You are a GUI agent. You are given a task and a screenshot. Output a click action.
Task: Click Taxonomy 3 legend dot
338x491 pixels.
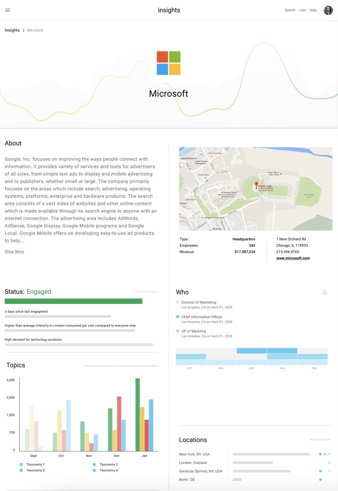21,470
